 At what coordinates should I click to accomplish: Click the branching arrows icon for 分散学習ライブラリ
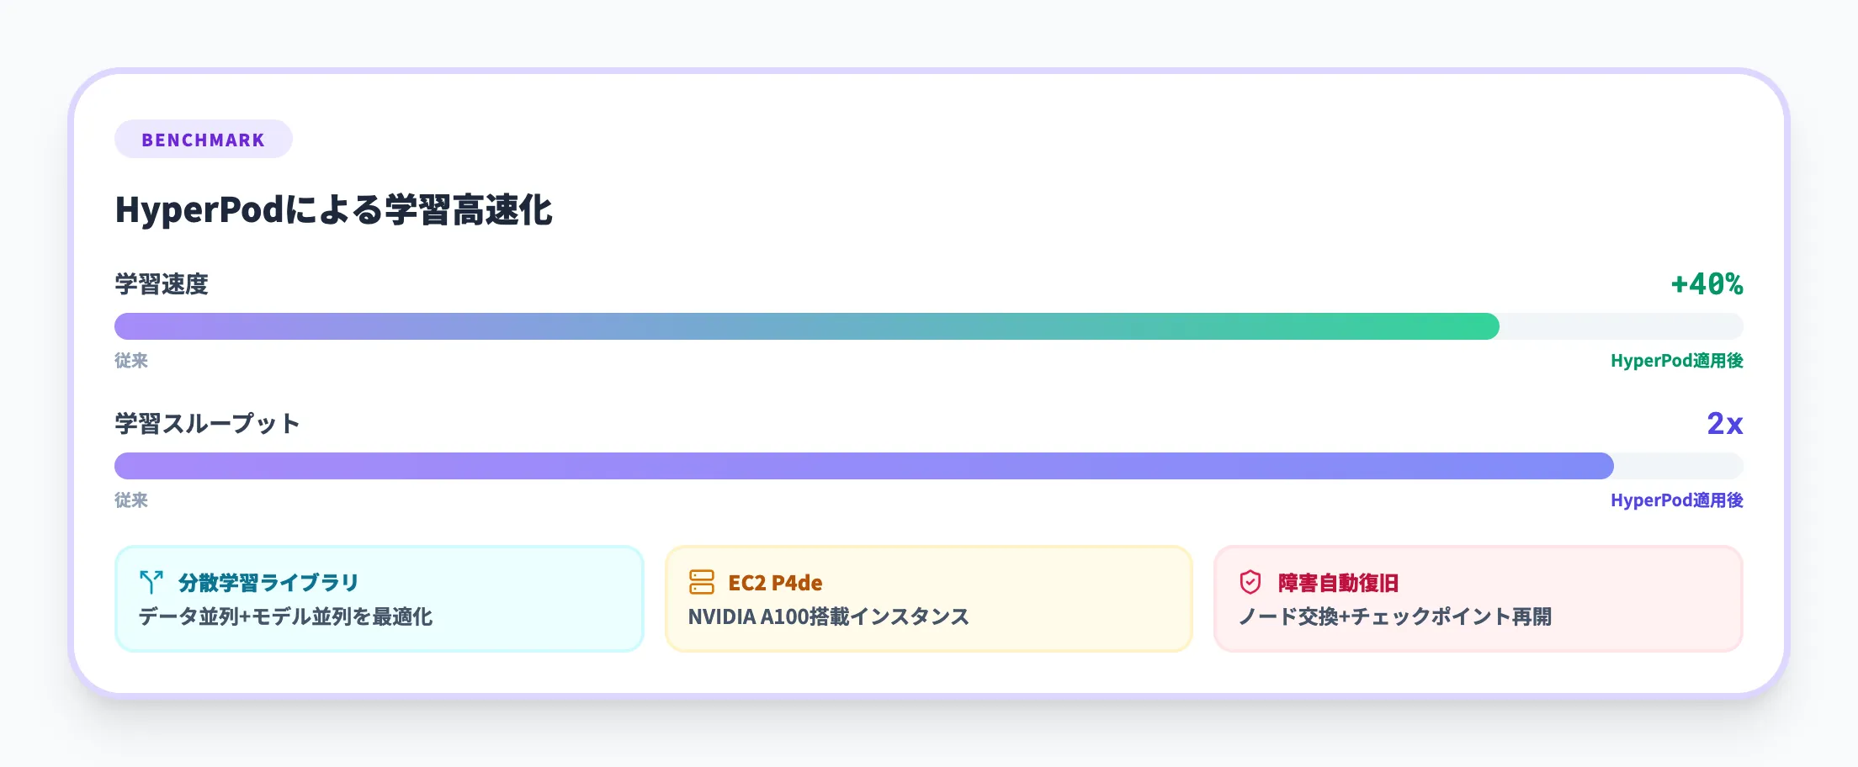point(151,582)
